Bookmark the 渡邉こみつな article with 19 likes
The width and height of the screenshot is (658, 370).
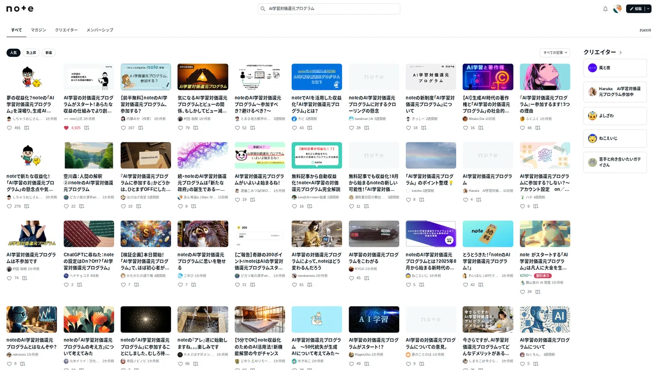tap(253, 200)
